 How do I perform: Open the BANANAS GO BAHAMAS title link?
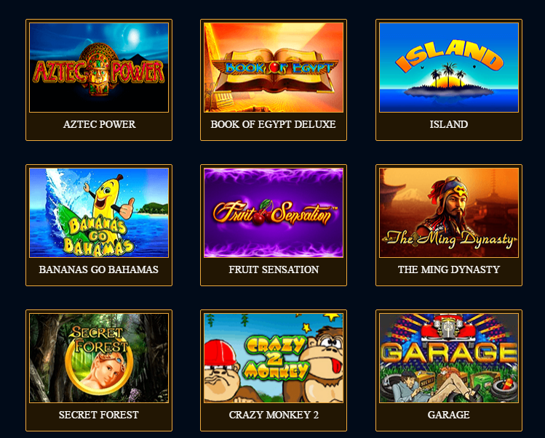coord(99,269)
